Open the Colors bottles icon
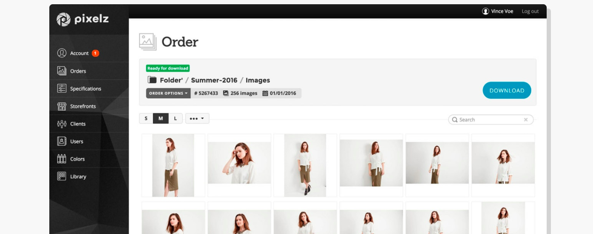The image size is (593, 234). click(x=62, y=159)
